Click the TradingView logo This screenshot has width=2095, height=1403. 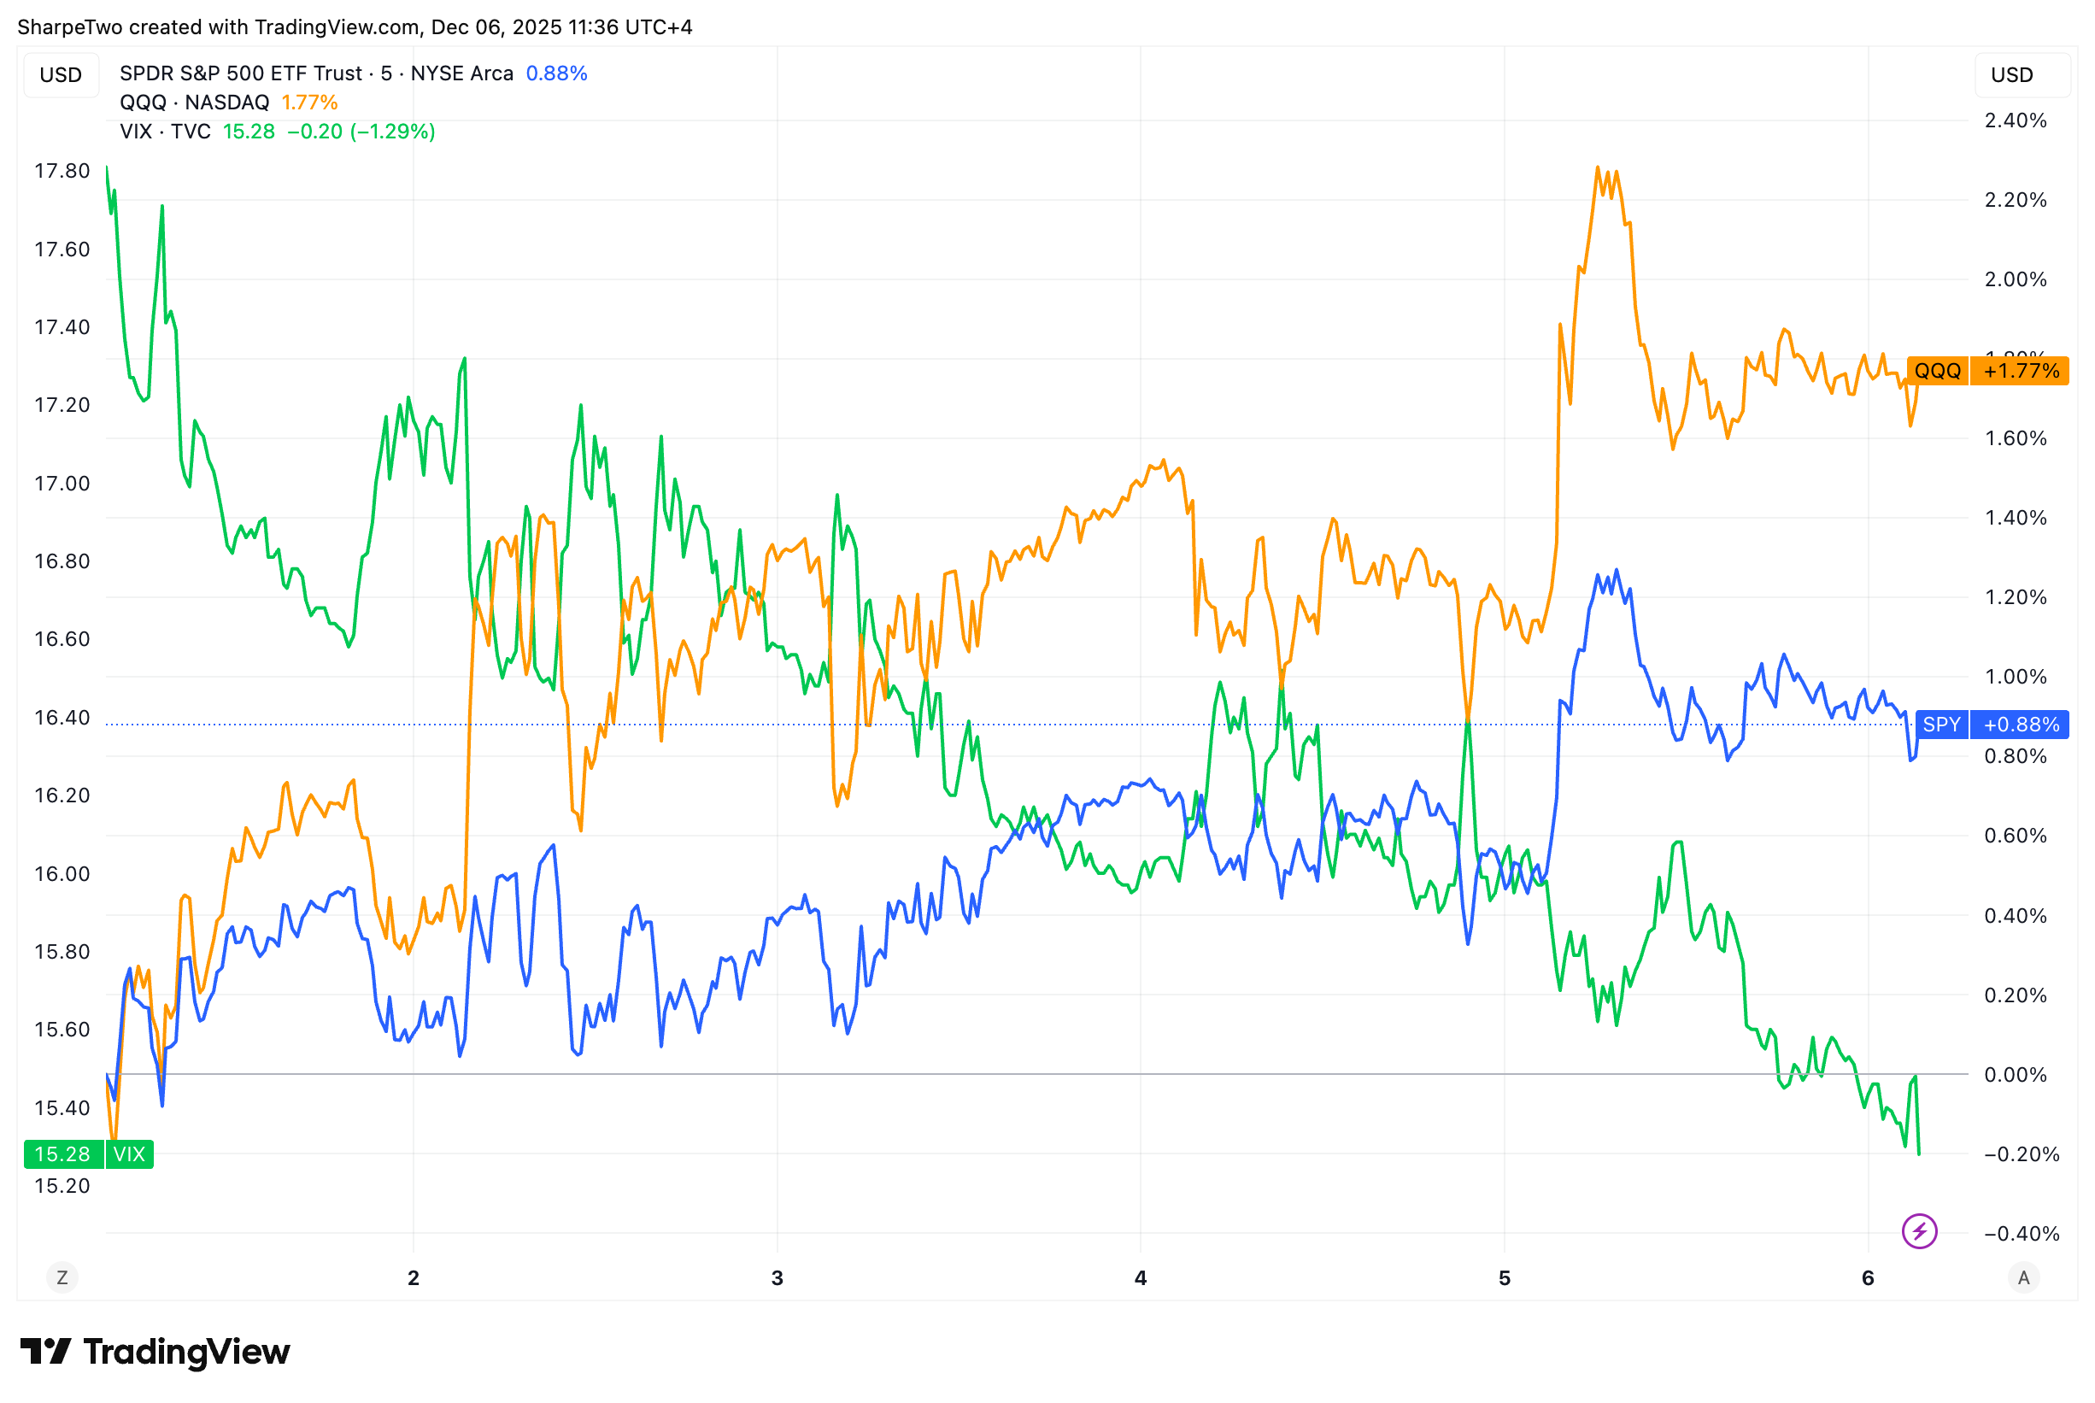155,1351
